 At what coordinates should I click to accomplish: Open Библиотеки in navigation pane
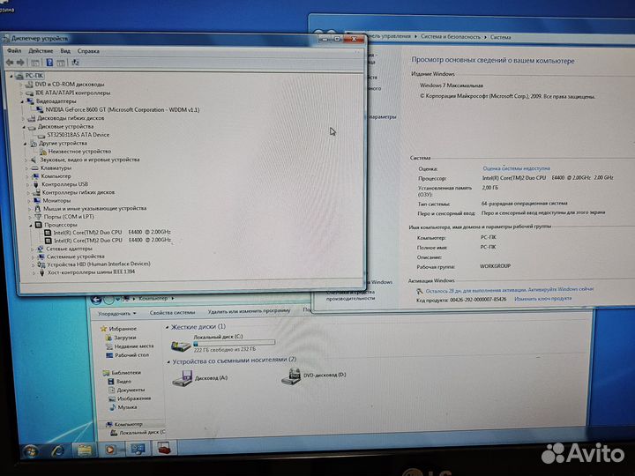pos(126,372)
